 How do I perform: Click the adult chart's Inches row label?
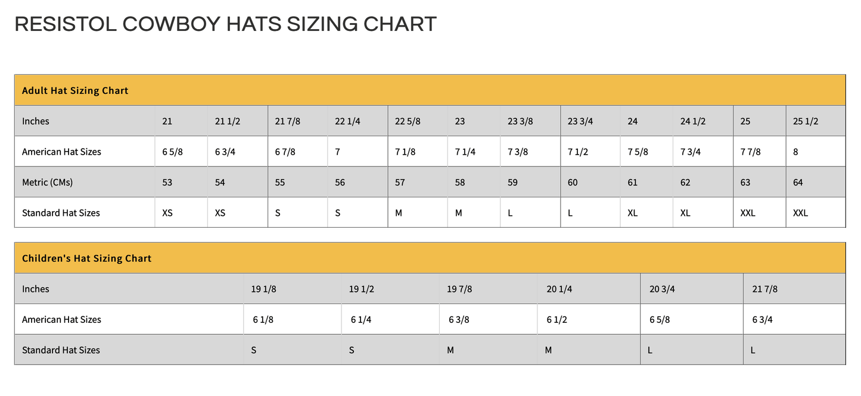point(36,121)
